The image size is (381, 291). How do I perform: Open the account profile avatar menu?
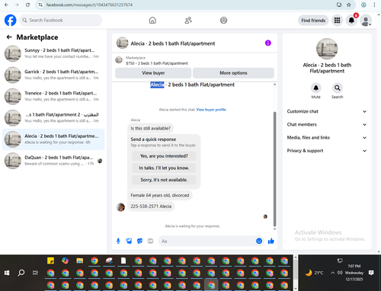point(366,21)
